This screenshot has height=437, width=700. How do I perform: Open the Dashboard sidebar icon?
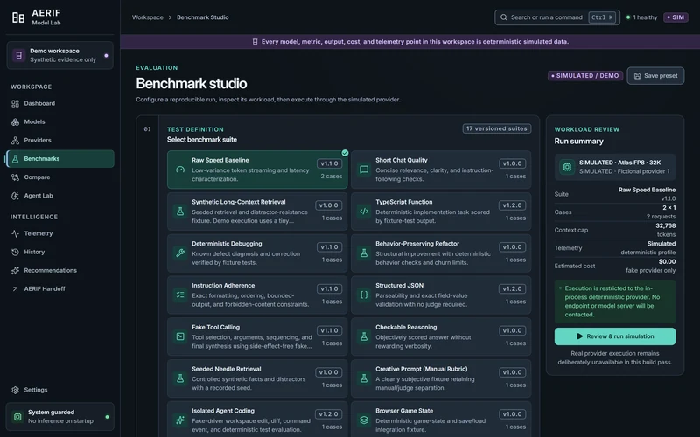click(x=15, y=103)
